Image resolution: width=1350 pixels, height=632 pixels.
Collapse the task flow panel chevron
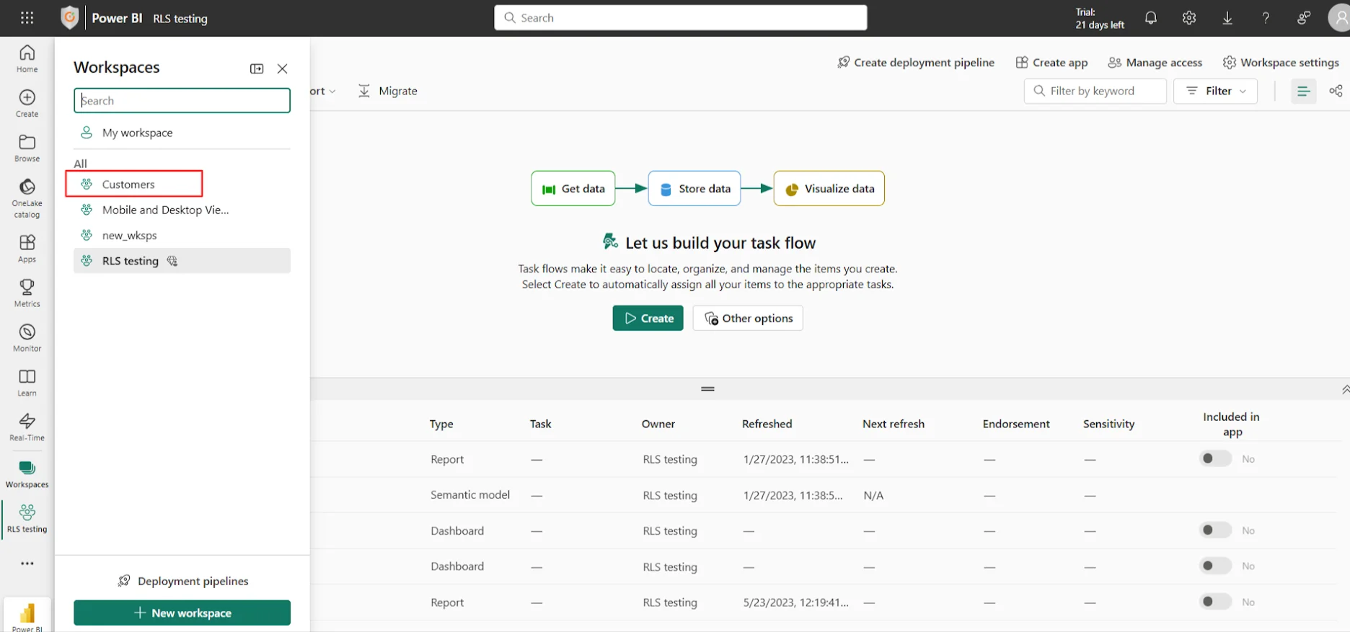click(x=1345, y=389)
